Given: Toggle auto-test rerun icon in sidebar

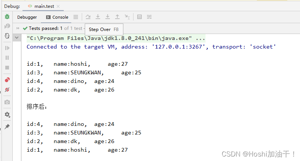Looking at the screenshot, I should tap(7, 35).
